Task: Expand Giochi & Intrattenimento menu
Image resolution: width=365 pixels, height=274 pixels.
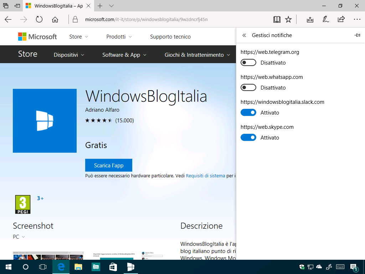Action: (197, 55)
